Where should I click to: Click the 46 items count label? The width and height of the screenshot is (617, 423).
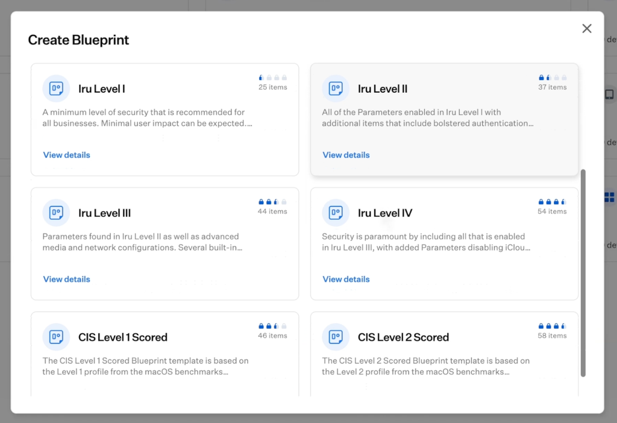[x=272, y=336]
